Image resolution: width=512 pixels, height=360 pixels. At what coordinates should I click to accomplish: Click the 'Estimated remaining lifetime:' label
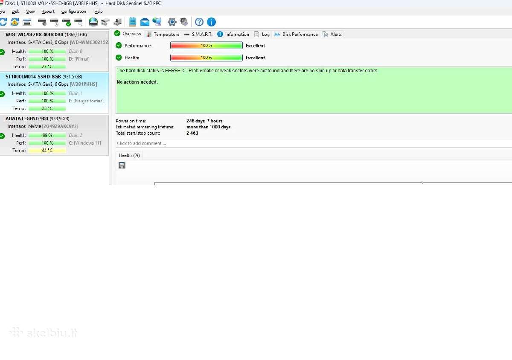145,127
